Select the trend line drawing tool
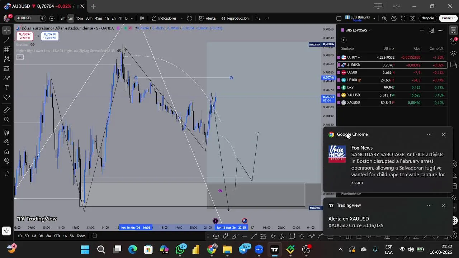Screen dimensions: 459x258 (x=6, y=40)
